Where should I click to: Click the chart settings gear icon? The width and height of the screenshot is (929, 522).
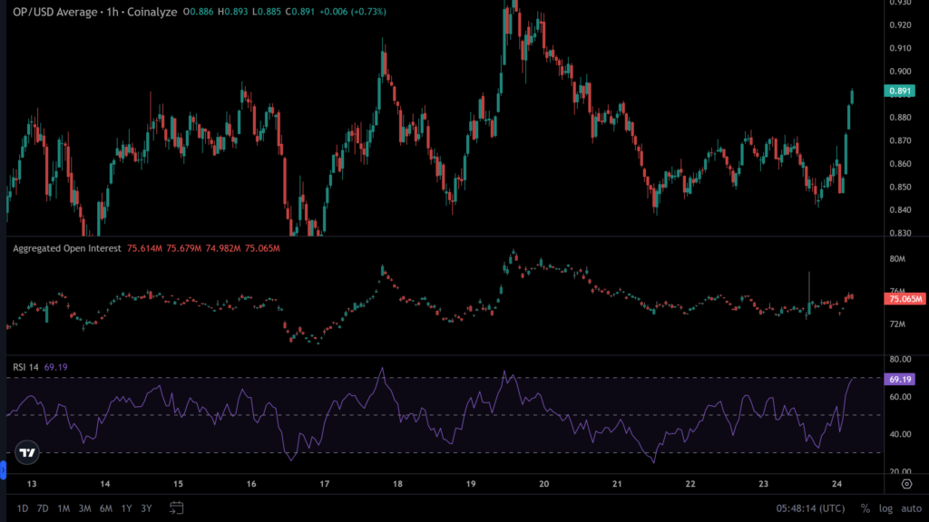pos(906,485)
